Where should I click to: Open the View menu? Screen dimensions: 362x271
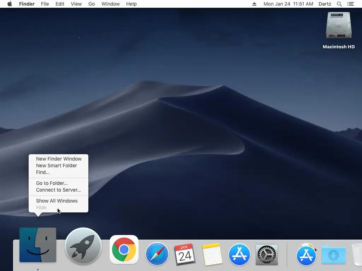76,4
